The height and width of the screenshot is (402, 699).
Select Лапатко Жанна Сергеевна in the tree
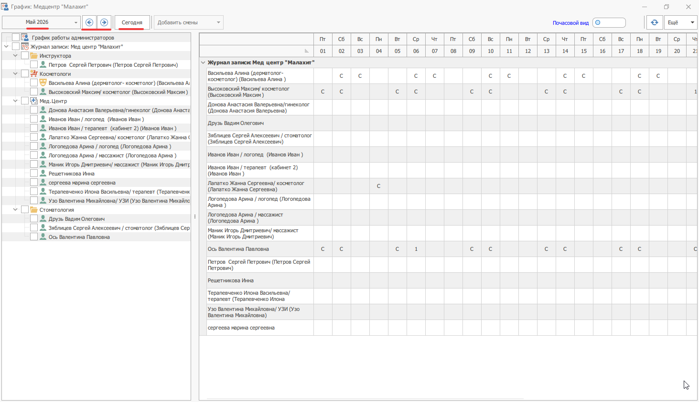(119, 137)
